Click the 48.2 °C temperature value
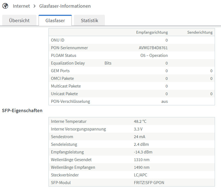221x189 pixels. pos(140,121)
